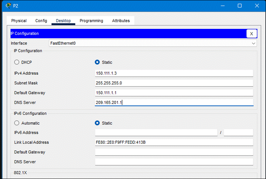The width and height of the screenshot is (266, 179).
Task: Maximize the P2 window
Action: pyautogui.click(x=240, y=6)
